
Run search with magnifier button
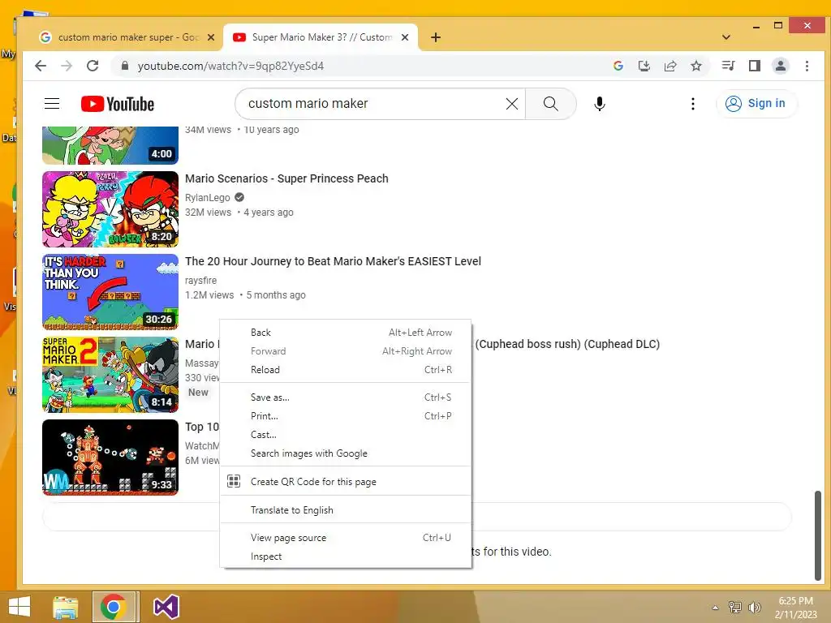point(551,103)
